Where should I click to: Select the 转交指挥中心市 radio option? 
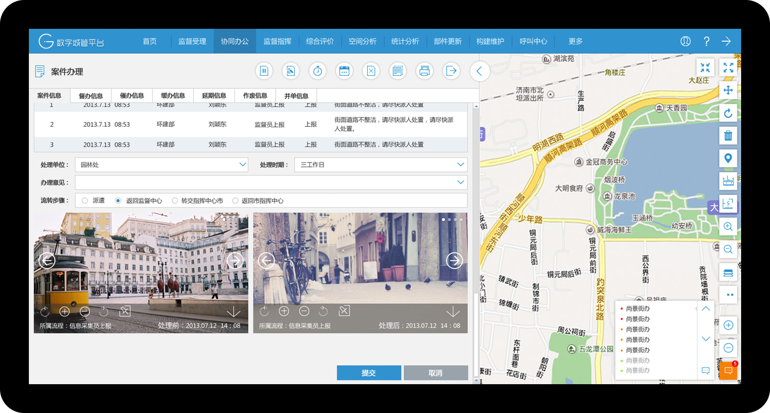175,201
